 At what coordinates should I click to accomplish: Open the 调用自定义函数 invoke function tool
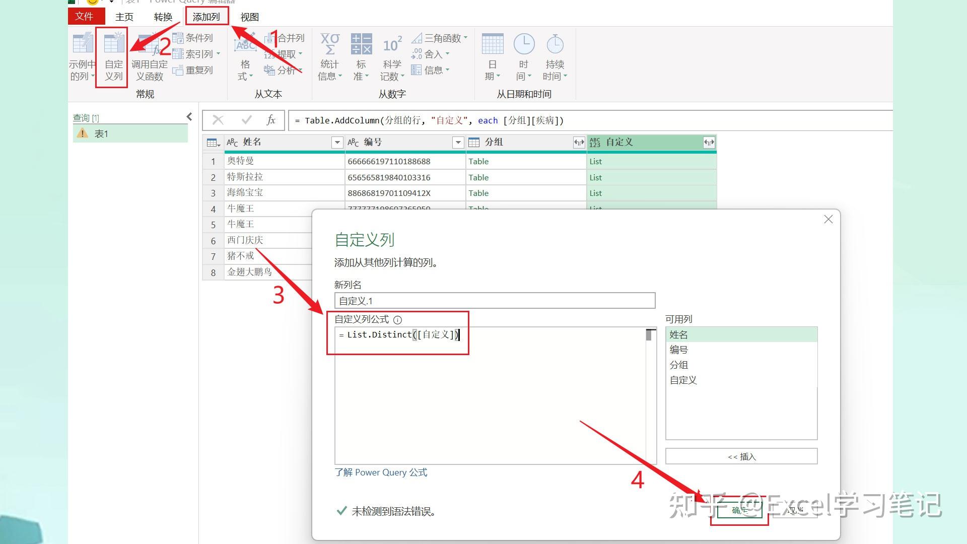(x=149, y=58)
